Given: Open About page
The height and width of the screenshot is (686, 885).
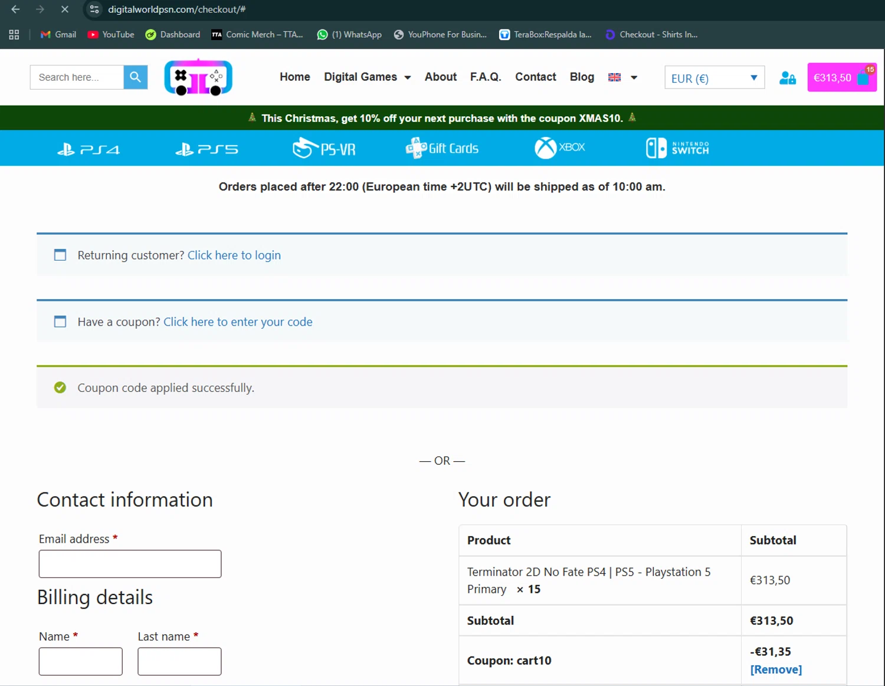Looking at the screenshot, I should [441, 77].
